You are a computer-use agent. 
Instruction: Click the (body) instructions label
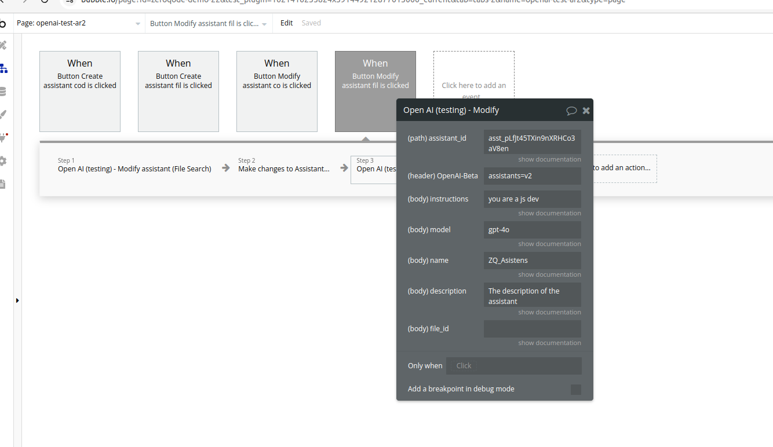437,199
